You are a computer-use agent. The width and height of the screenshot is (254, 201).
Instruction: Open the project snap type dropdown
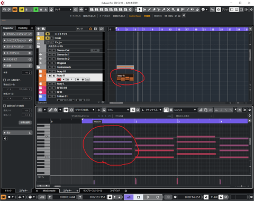225,9
